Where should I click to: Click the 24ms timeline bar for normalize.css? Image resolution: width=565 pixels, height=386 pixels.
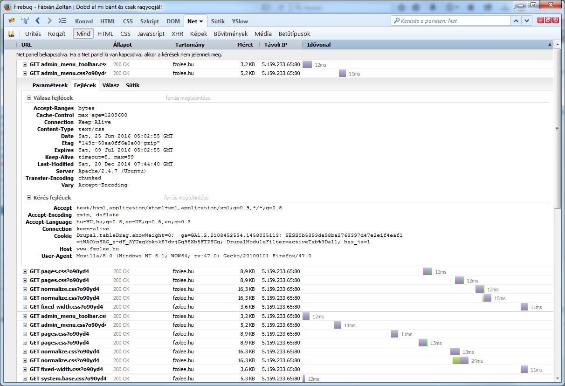[x=461, y=360]
